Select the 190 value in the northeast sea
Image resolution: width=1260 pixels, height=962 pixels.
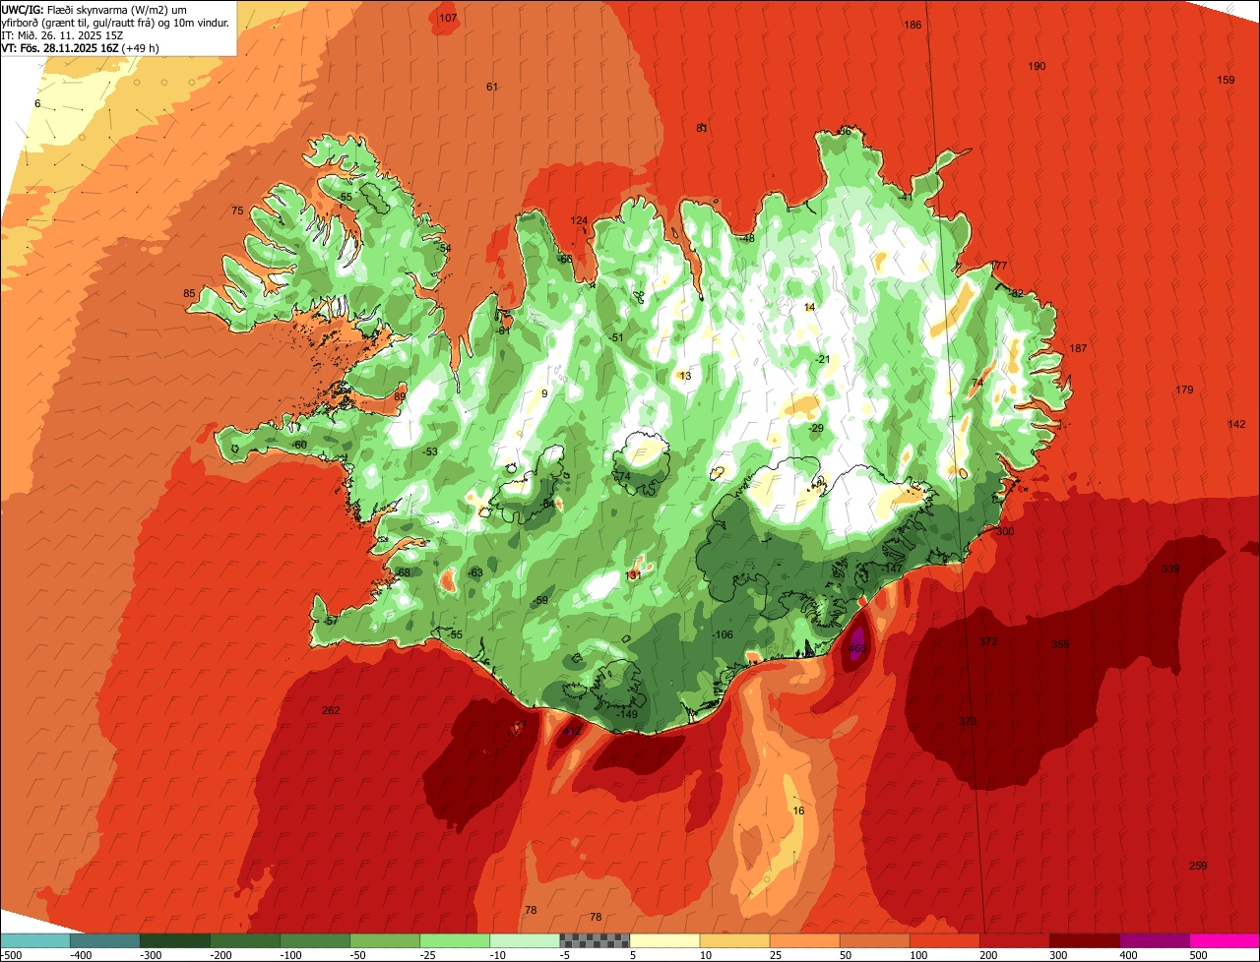pyautogui.click(x=1037, y=66)
